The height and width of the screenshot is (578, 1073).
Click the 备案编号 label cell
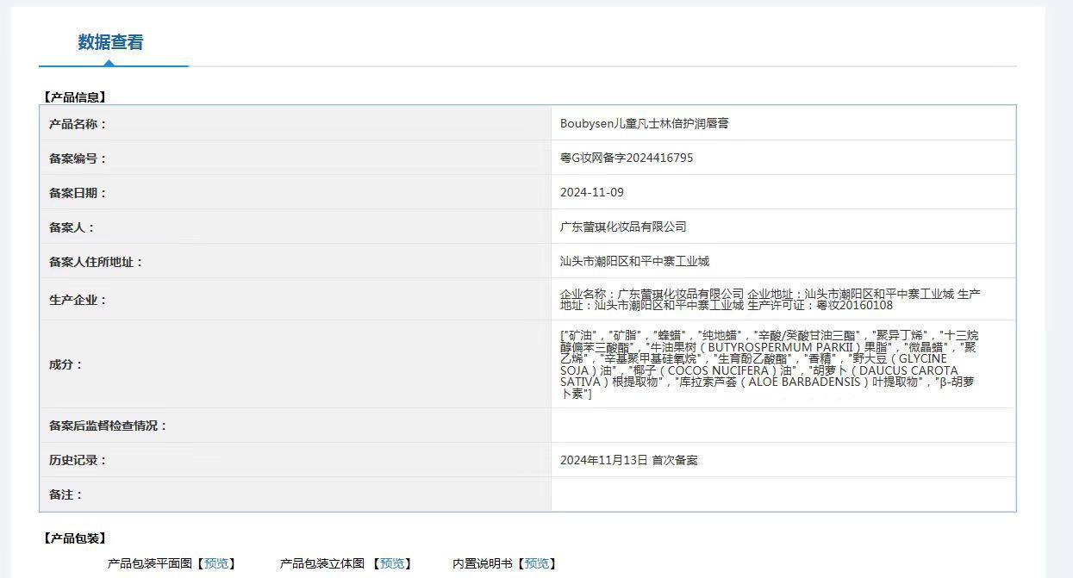pos(296,158)
